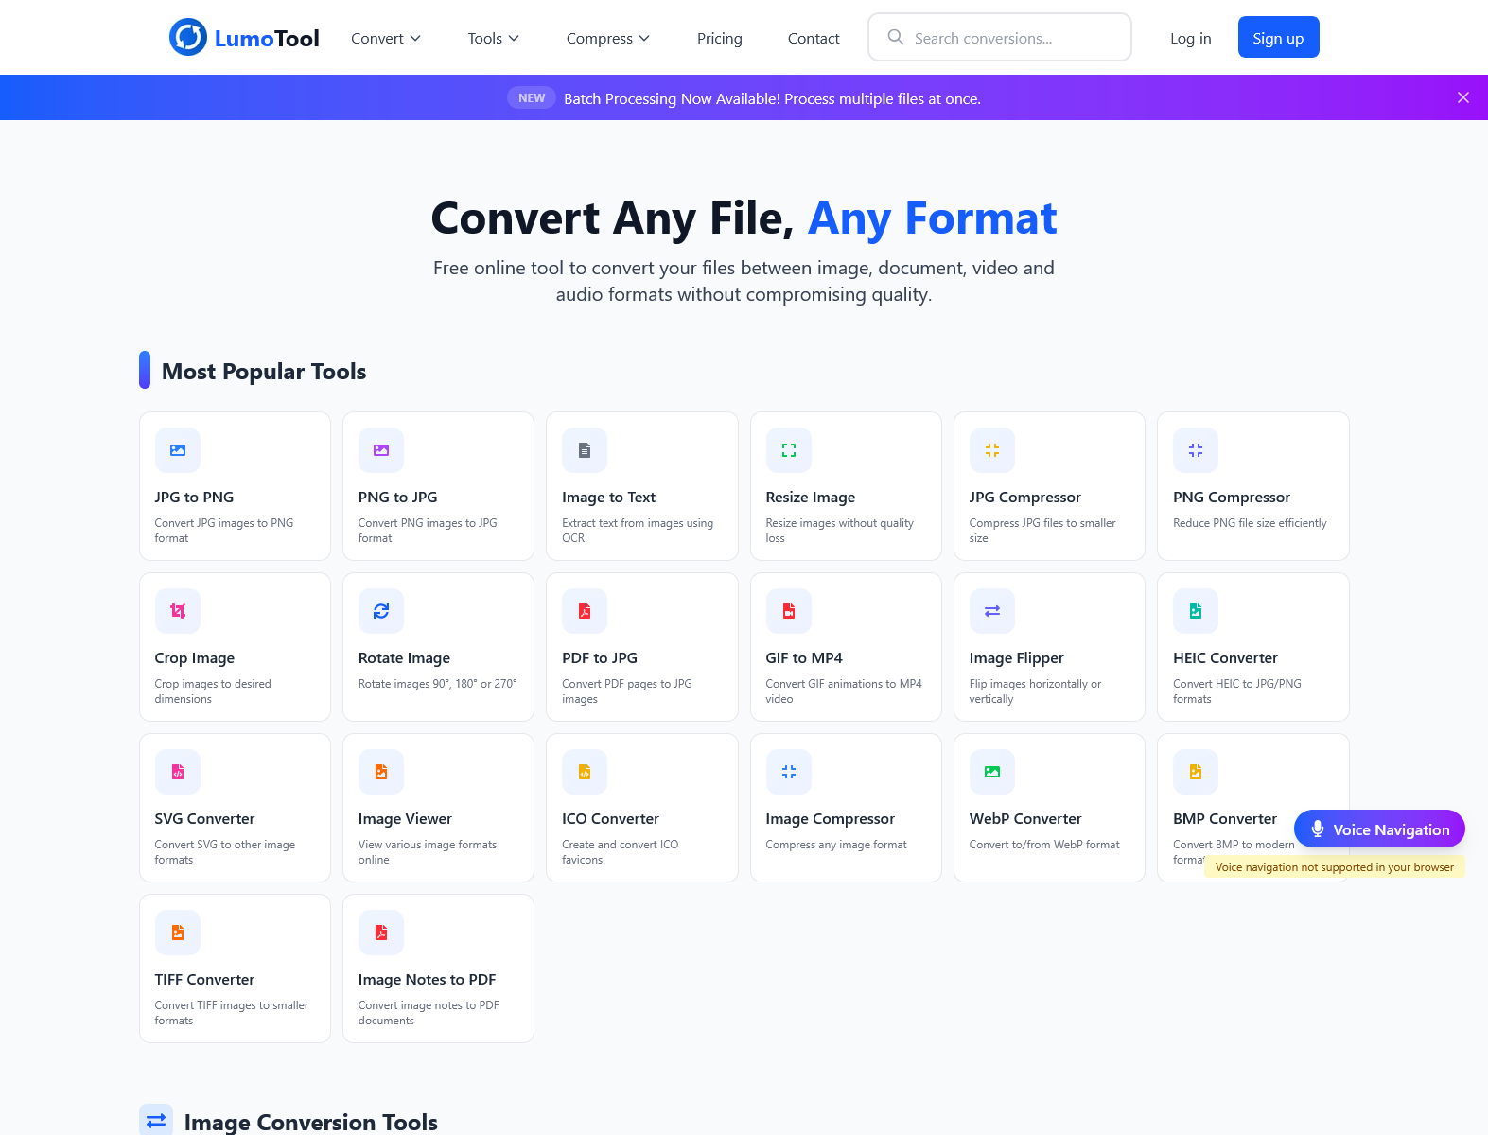
Task: Open the Resize Image title link
Action: click(x=811, y=498)
